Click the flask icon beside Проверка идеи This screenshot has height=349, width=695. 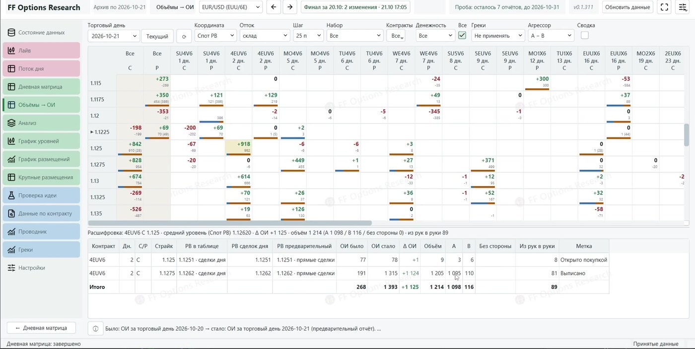[x=11, y=196]
